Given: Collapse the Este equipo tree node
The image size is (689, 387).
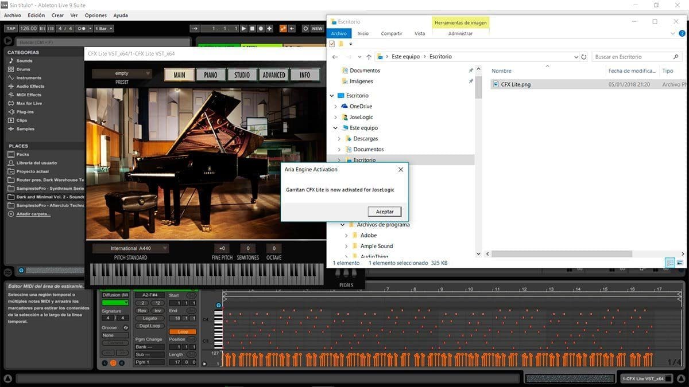Looking at the screenshot, I should [x=336, y=128].
